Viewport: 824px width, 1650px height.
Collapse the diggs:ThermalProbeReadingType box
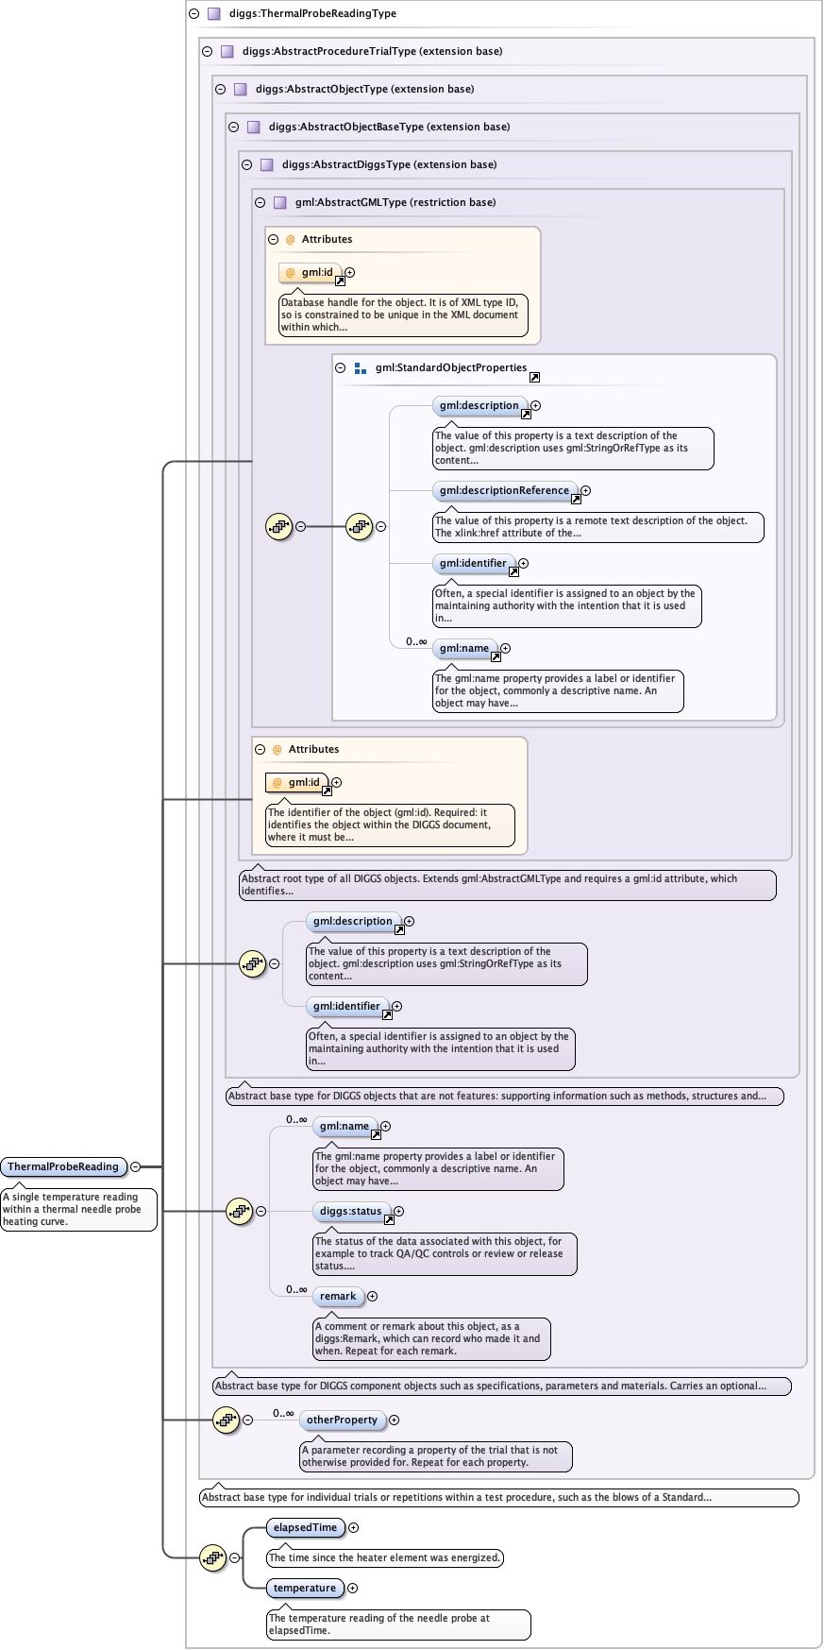(x=194, y=14)
